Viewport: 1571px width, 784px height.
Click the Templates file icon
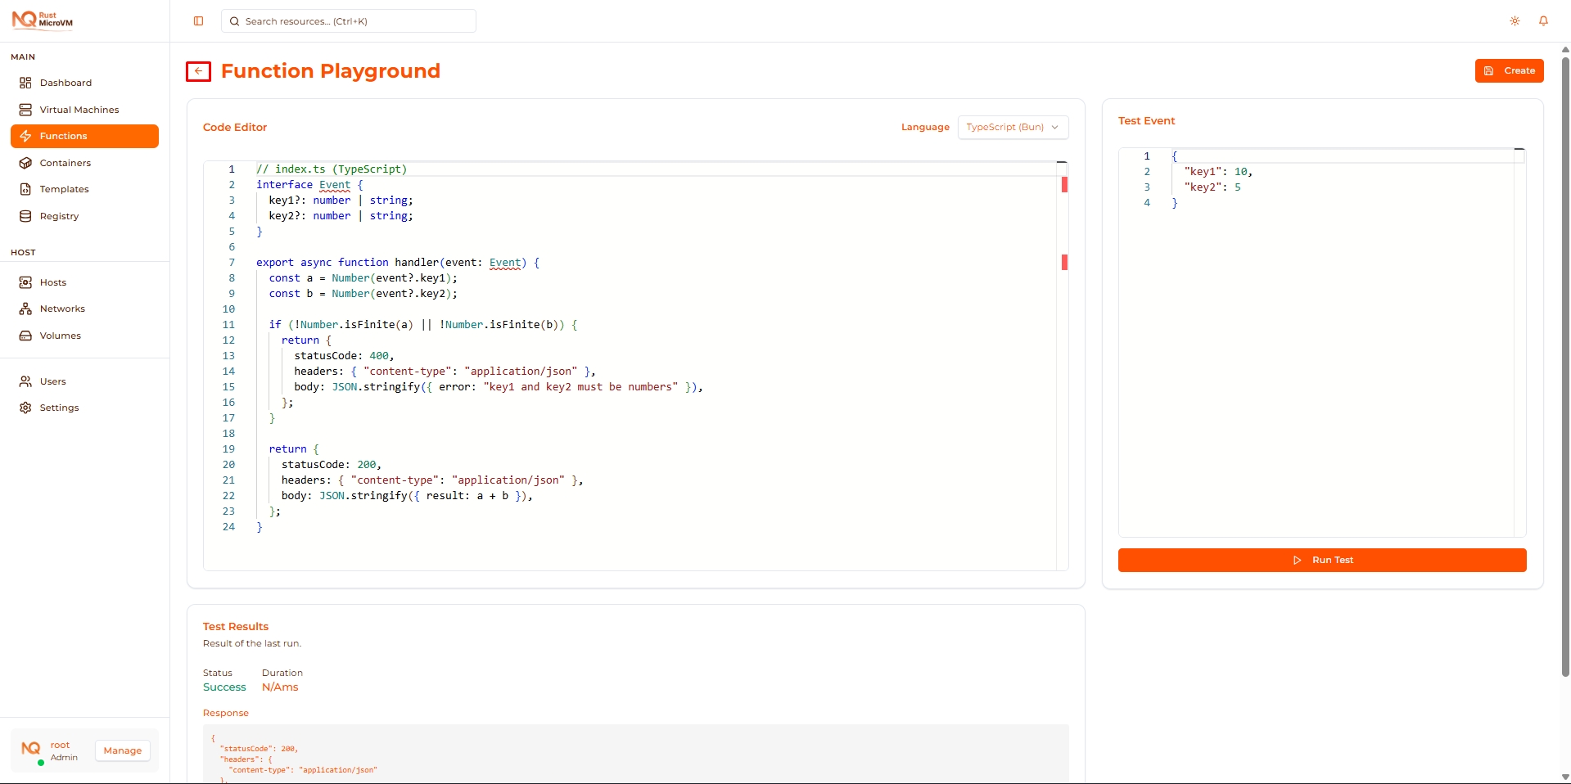point(25,189)
